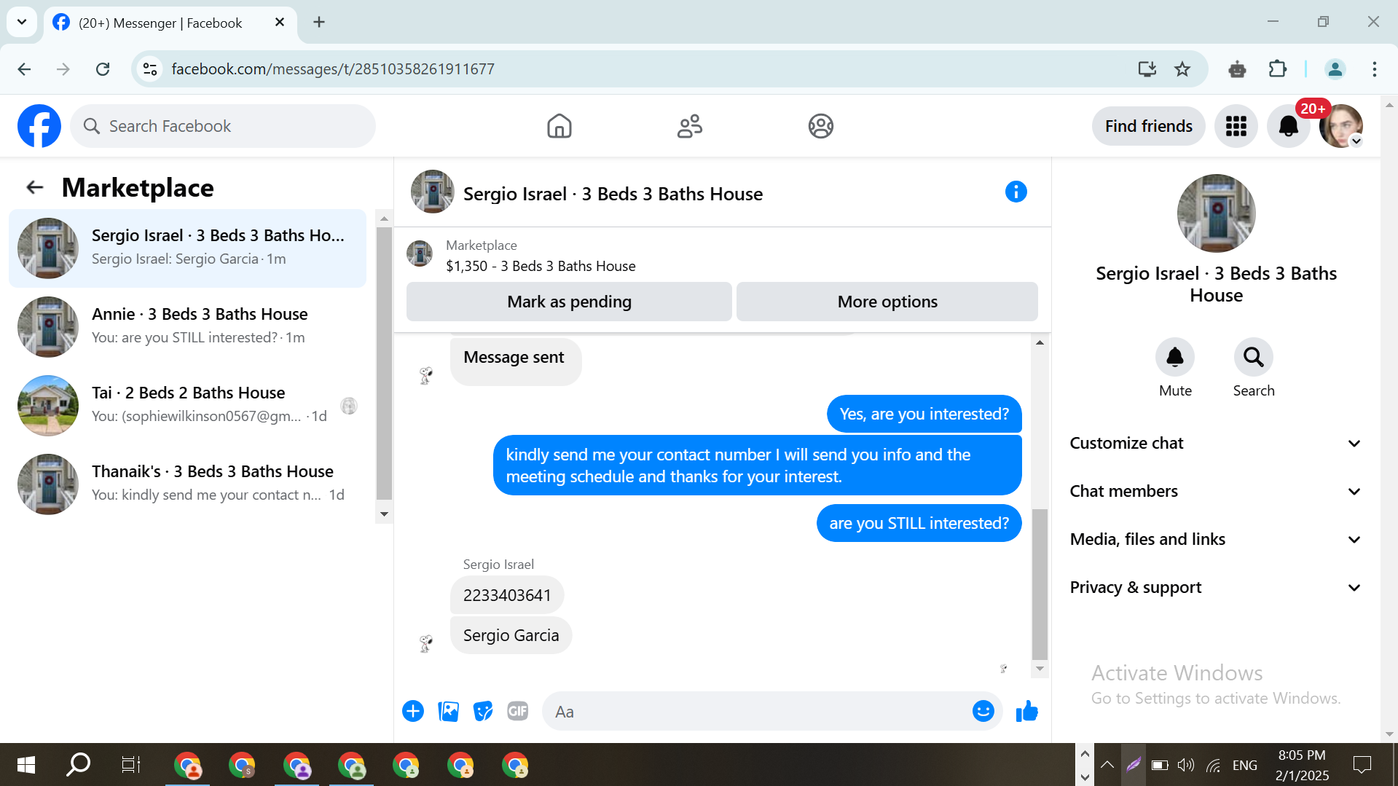Open Task View on taskbar
Screen dimensions: 1398x786
130,765
